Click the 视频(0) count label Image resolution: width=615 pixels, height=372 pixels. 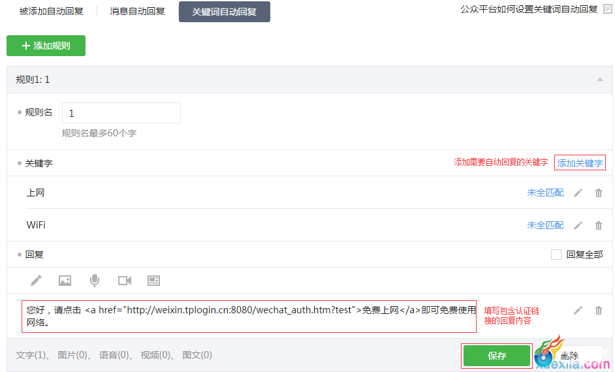point(156,355)
